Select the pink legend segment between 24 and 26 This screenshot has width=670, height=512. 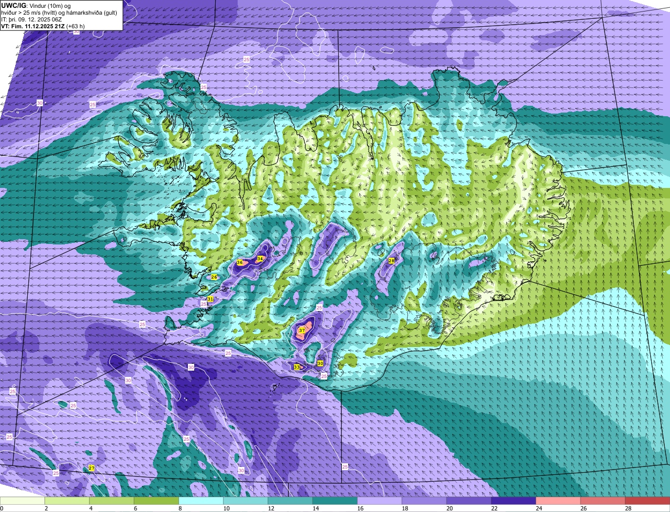(x=558, y=500)
